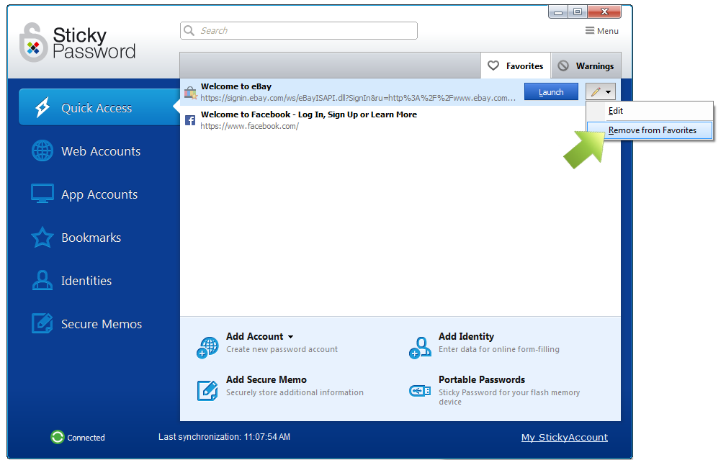This screenshot has width=726, height=460.
Task: Click the flash memory device description text
Action: [x=509, y=397]
